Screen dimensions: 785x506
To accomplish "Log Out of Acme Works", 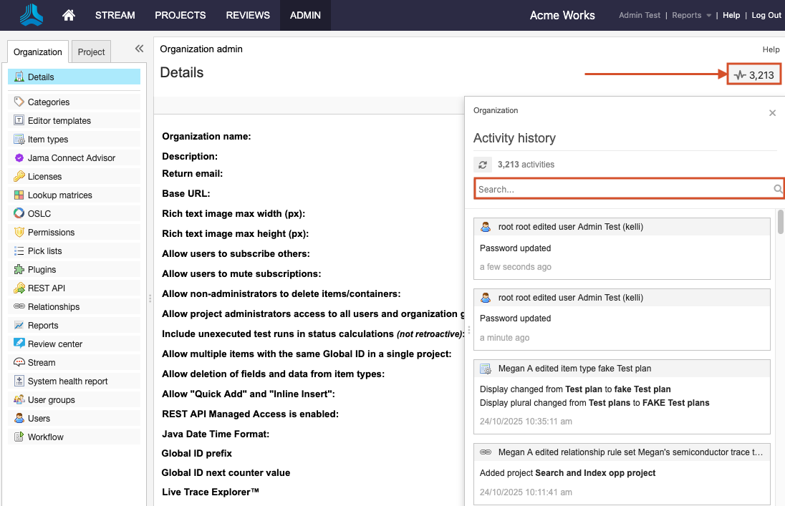I will 766,14.
